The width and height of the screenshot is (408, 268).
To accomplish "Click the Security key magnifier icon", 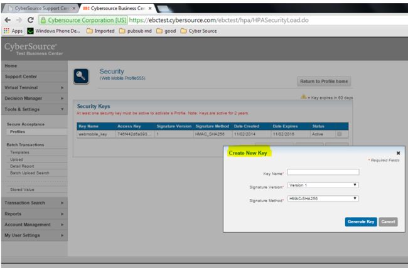I will 81,76.
